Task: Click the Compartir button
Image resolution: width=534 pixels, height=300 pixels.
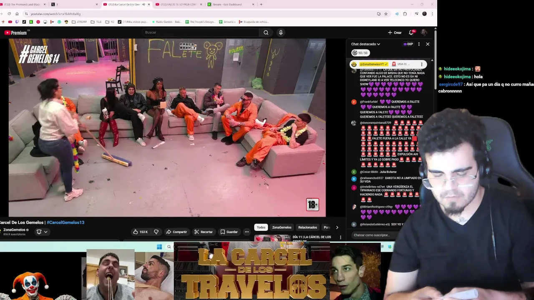Action: click(176, 232)
